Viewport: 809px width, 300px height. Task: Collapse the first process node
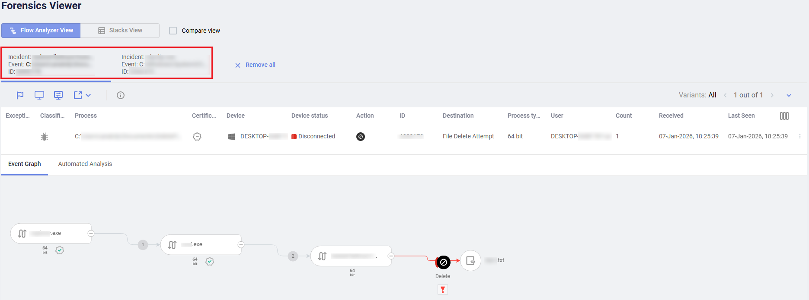91,233
